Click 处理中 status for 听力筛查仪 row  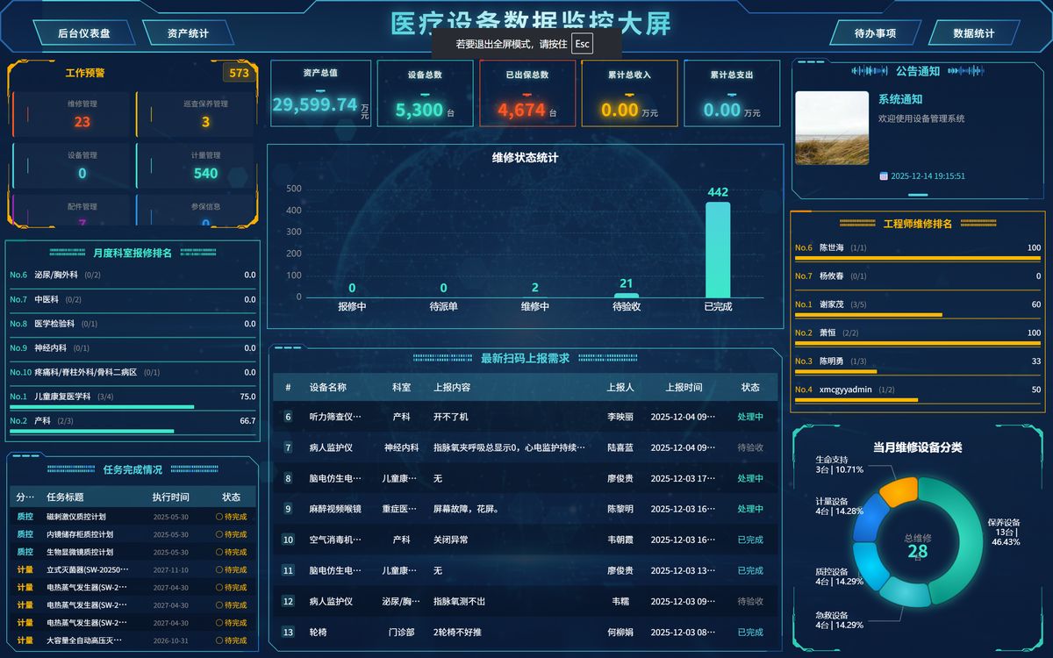point(750,417)
